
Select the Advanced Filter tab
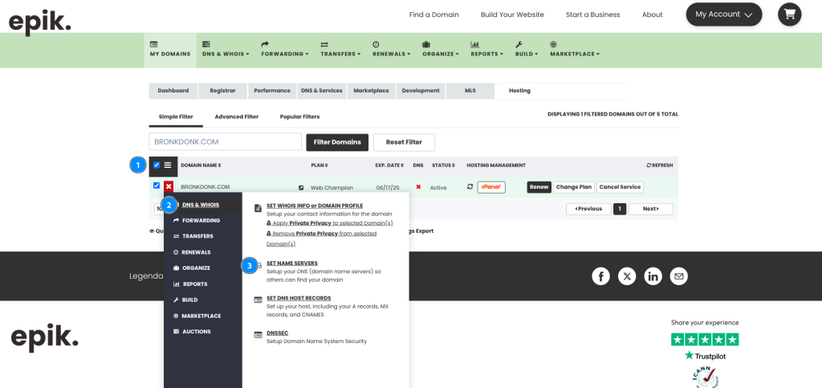237,117
